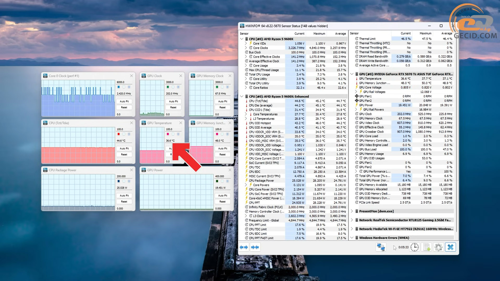Click Auto Fit in Core 0 Clock graph
The height and width of the screenshot is (281, 500).
tap(124, 101)
